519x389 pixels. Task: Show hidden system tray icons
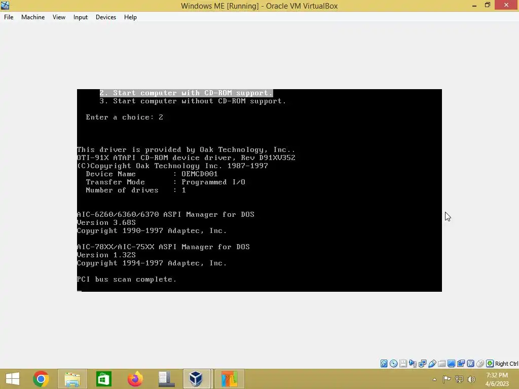point(434,379)
